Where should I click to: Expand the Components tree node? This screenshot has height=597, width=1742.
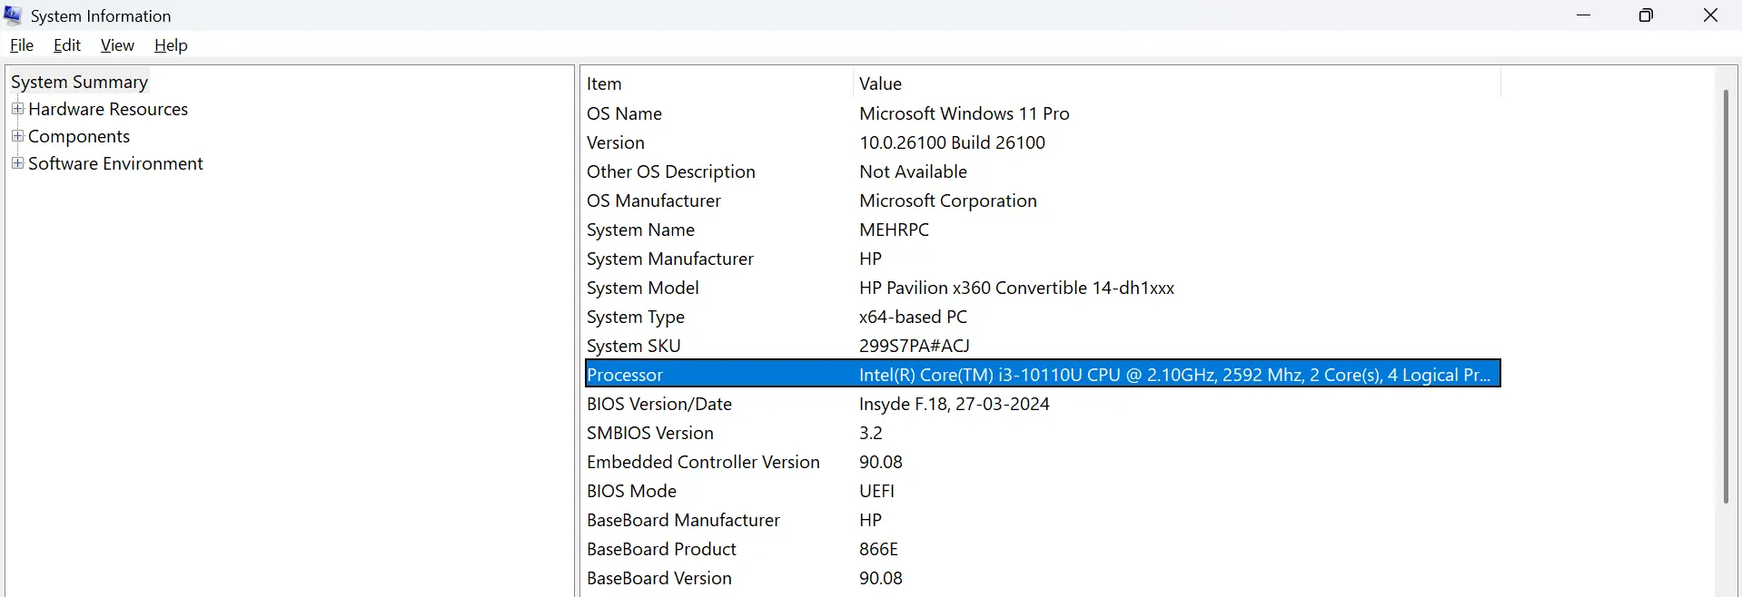click(17, 136)
